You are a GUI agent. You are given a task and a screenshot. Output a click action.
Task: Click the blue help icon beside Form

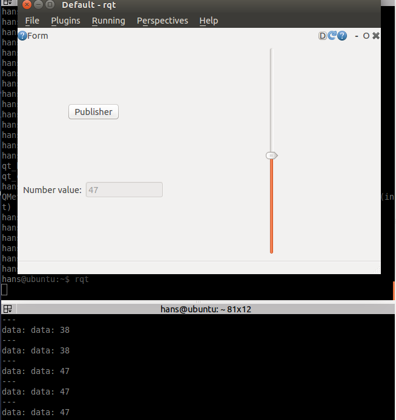[x=22, y=36]
